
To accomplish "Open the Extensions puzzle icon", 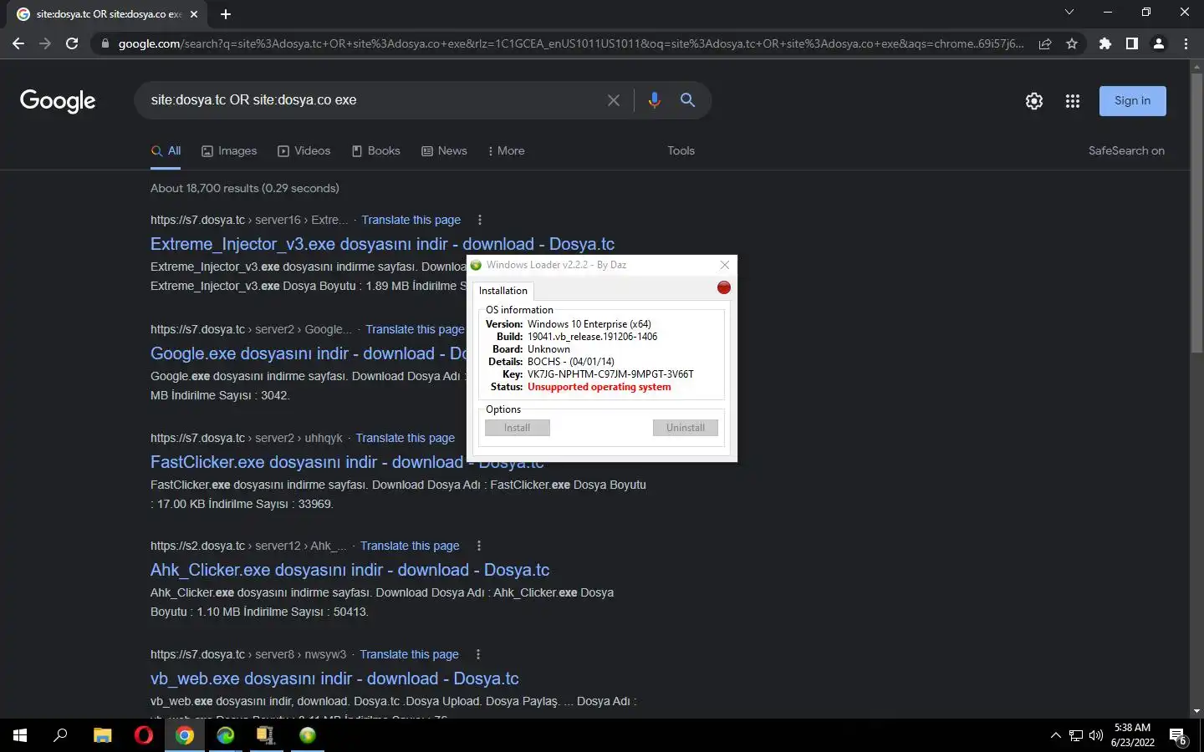I will pos(1105,43).
